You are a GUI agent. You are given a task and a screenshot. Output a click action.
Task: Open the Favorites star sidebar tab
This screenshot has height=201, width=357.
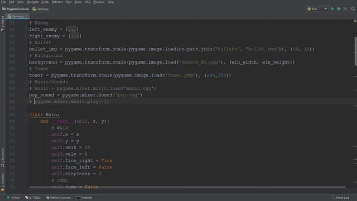click(x=2, y=183)
